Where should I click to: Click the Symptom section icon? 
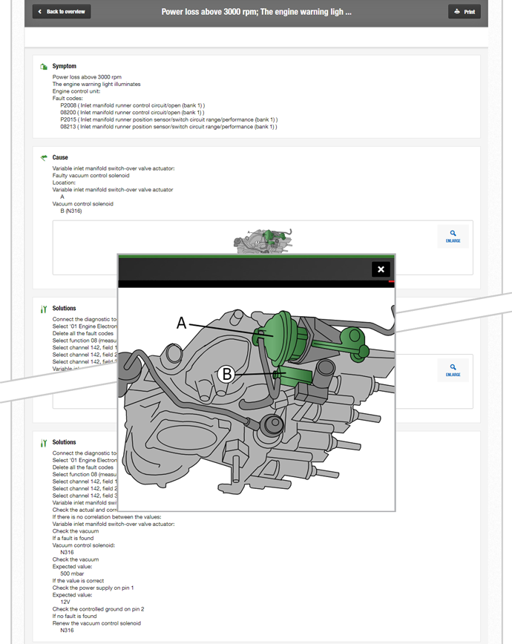click(x=44, y=67)
